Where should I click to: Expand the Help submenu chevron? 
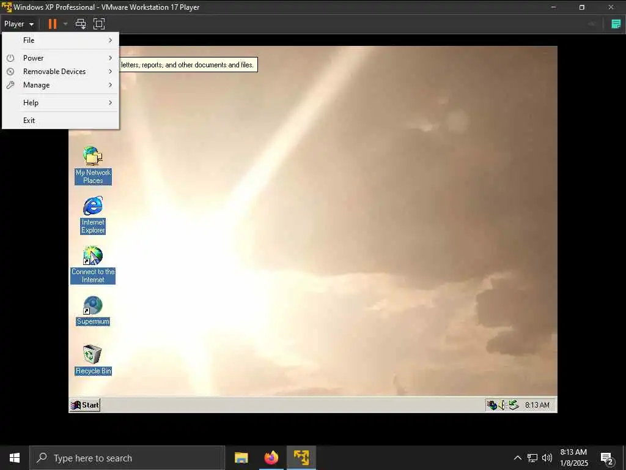111,103
